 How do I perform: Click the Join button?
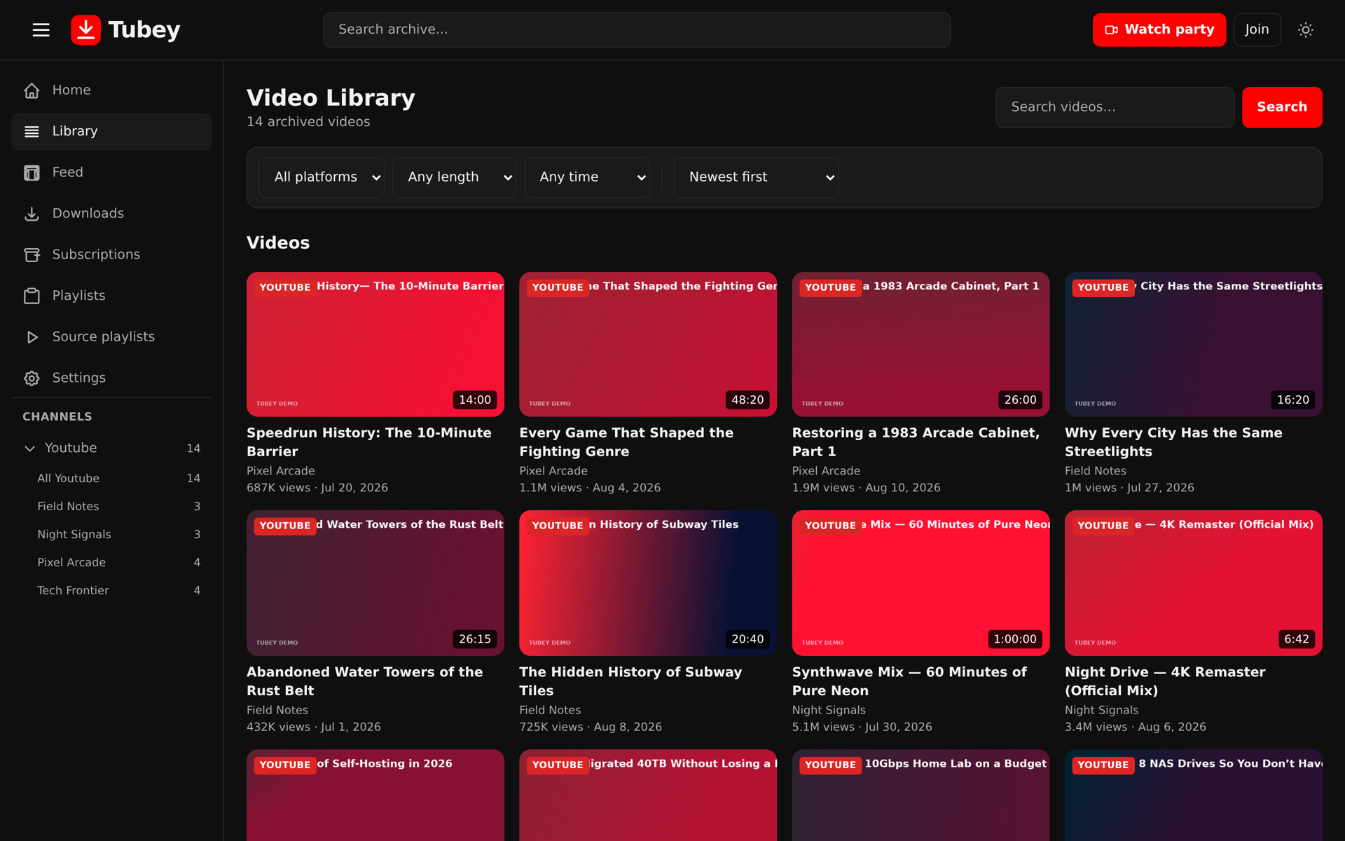pyautogui.click(x=1257, y=29)
